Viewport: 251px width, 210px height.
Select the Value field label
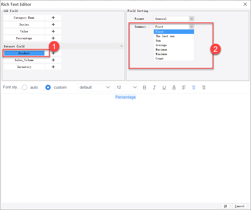pyautogui.click(x=24, y=31)
